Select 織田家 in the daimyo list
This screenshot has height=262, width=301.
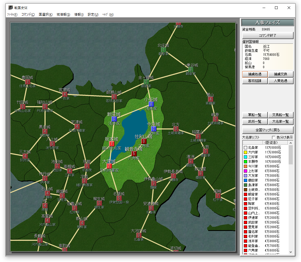tap(253, 180)
